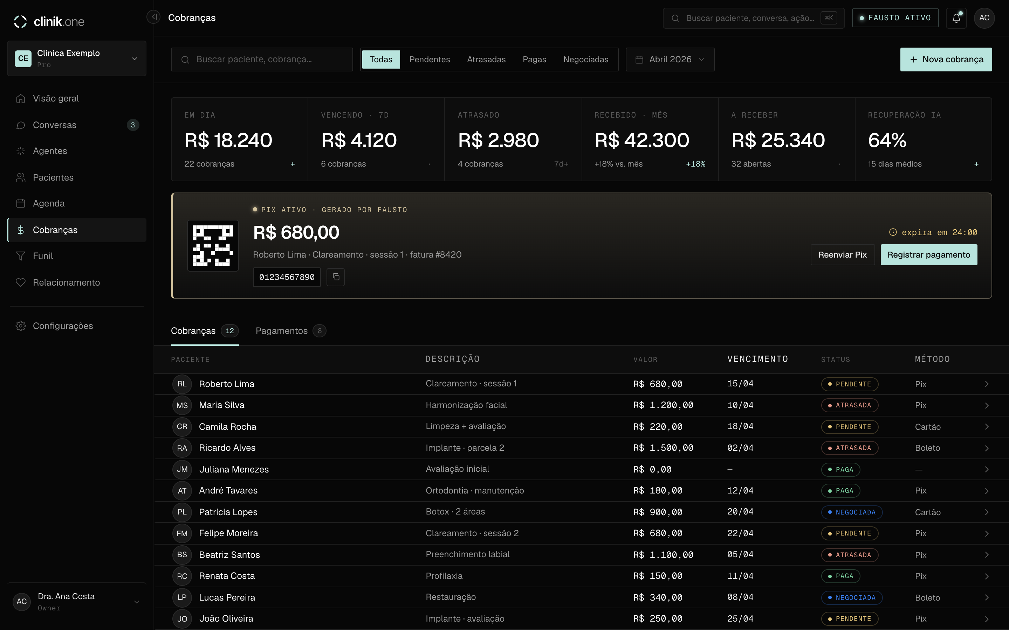Copy the Pix code 01234567890

(x=336, y=277)
